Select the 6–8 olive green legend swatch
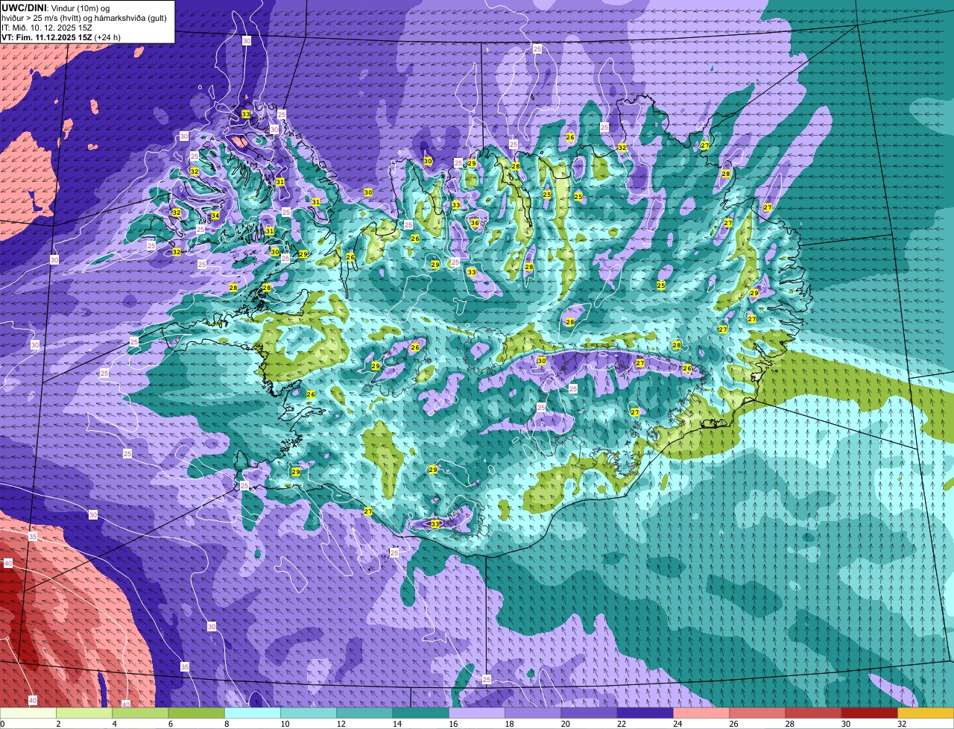Viewport: 954px width, 729px height. [197, 713]
